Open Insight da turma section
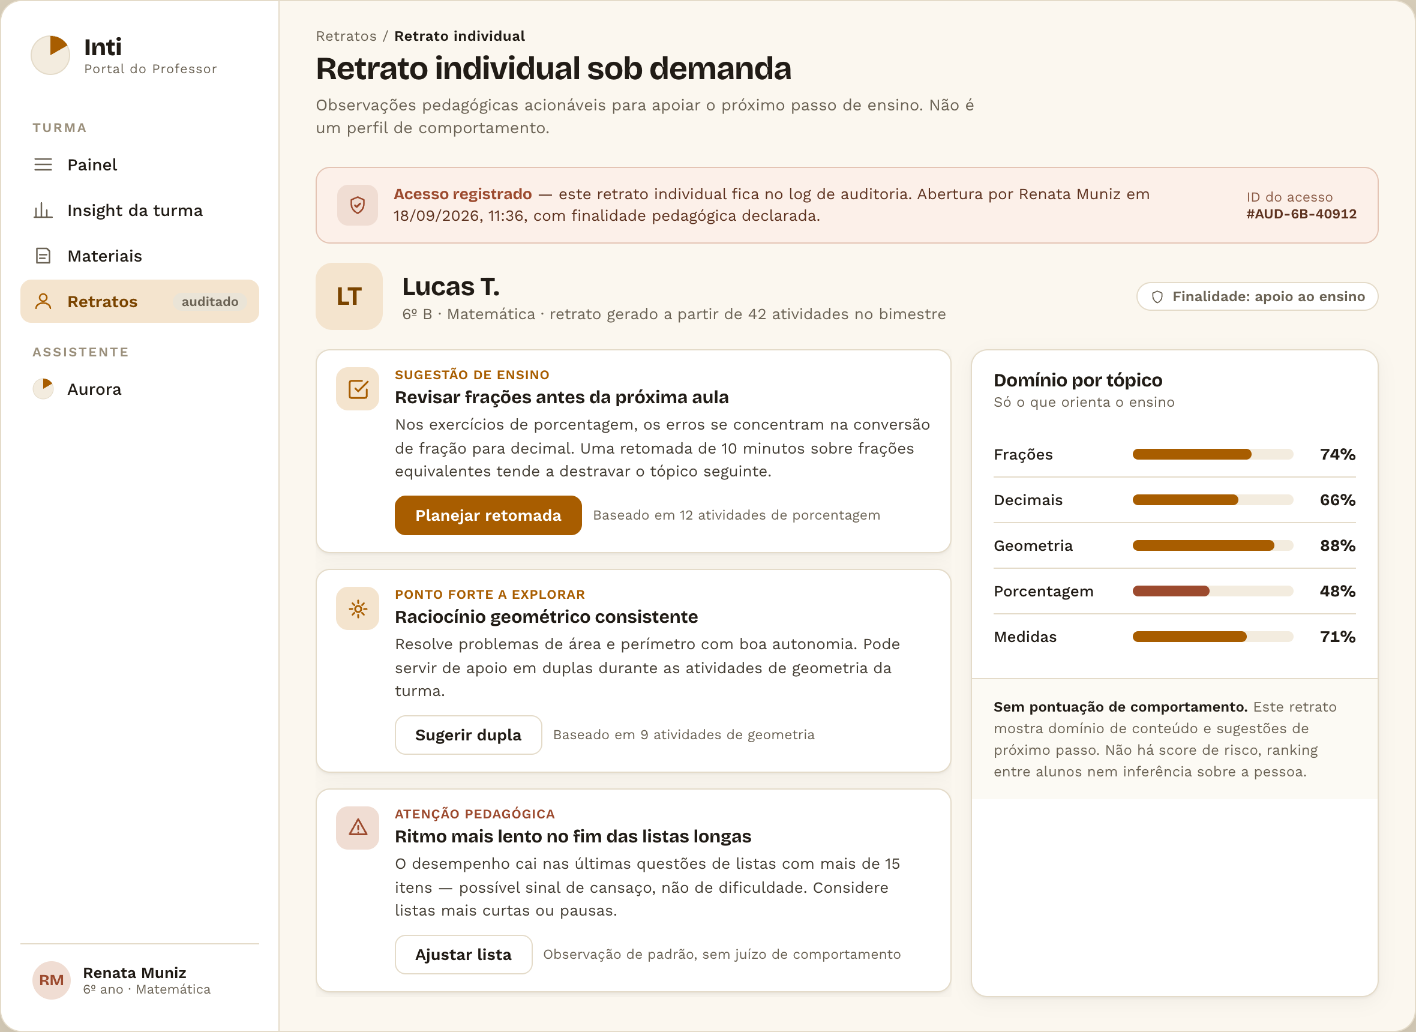 (140, 211)
